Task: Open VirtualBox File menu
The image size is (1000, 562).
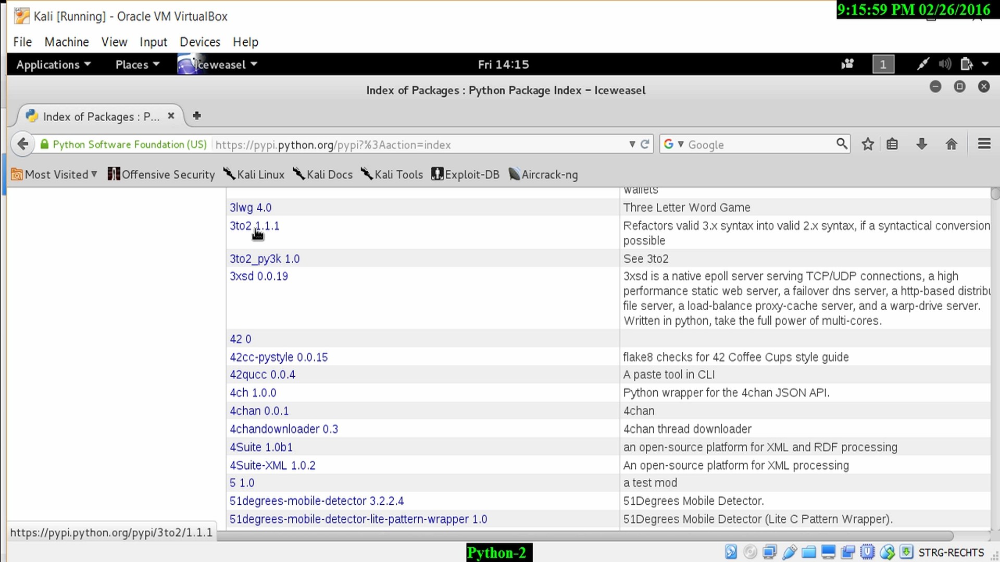Action: (22, 42)
